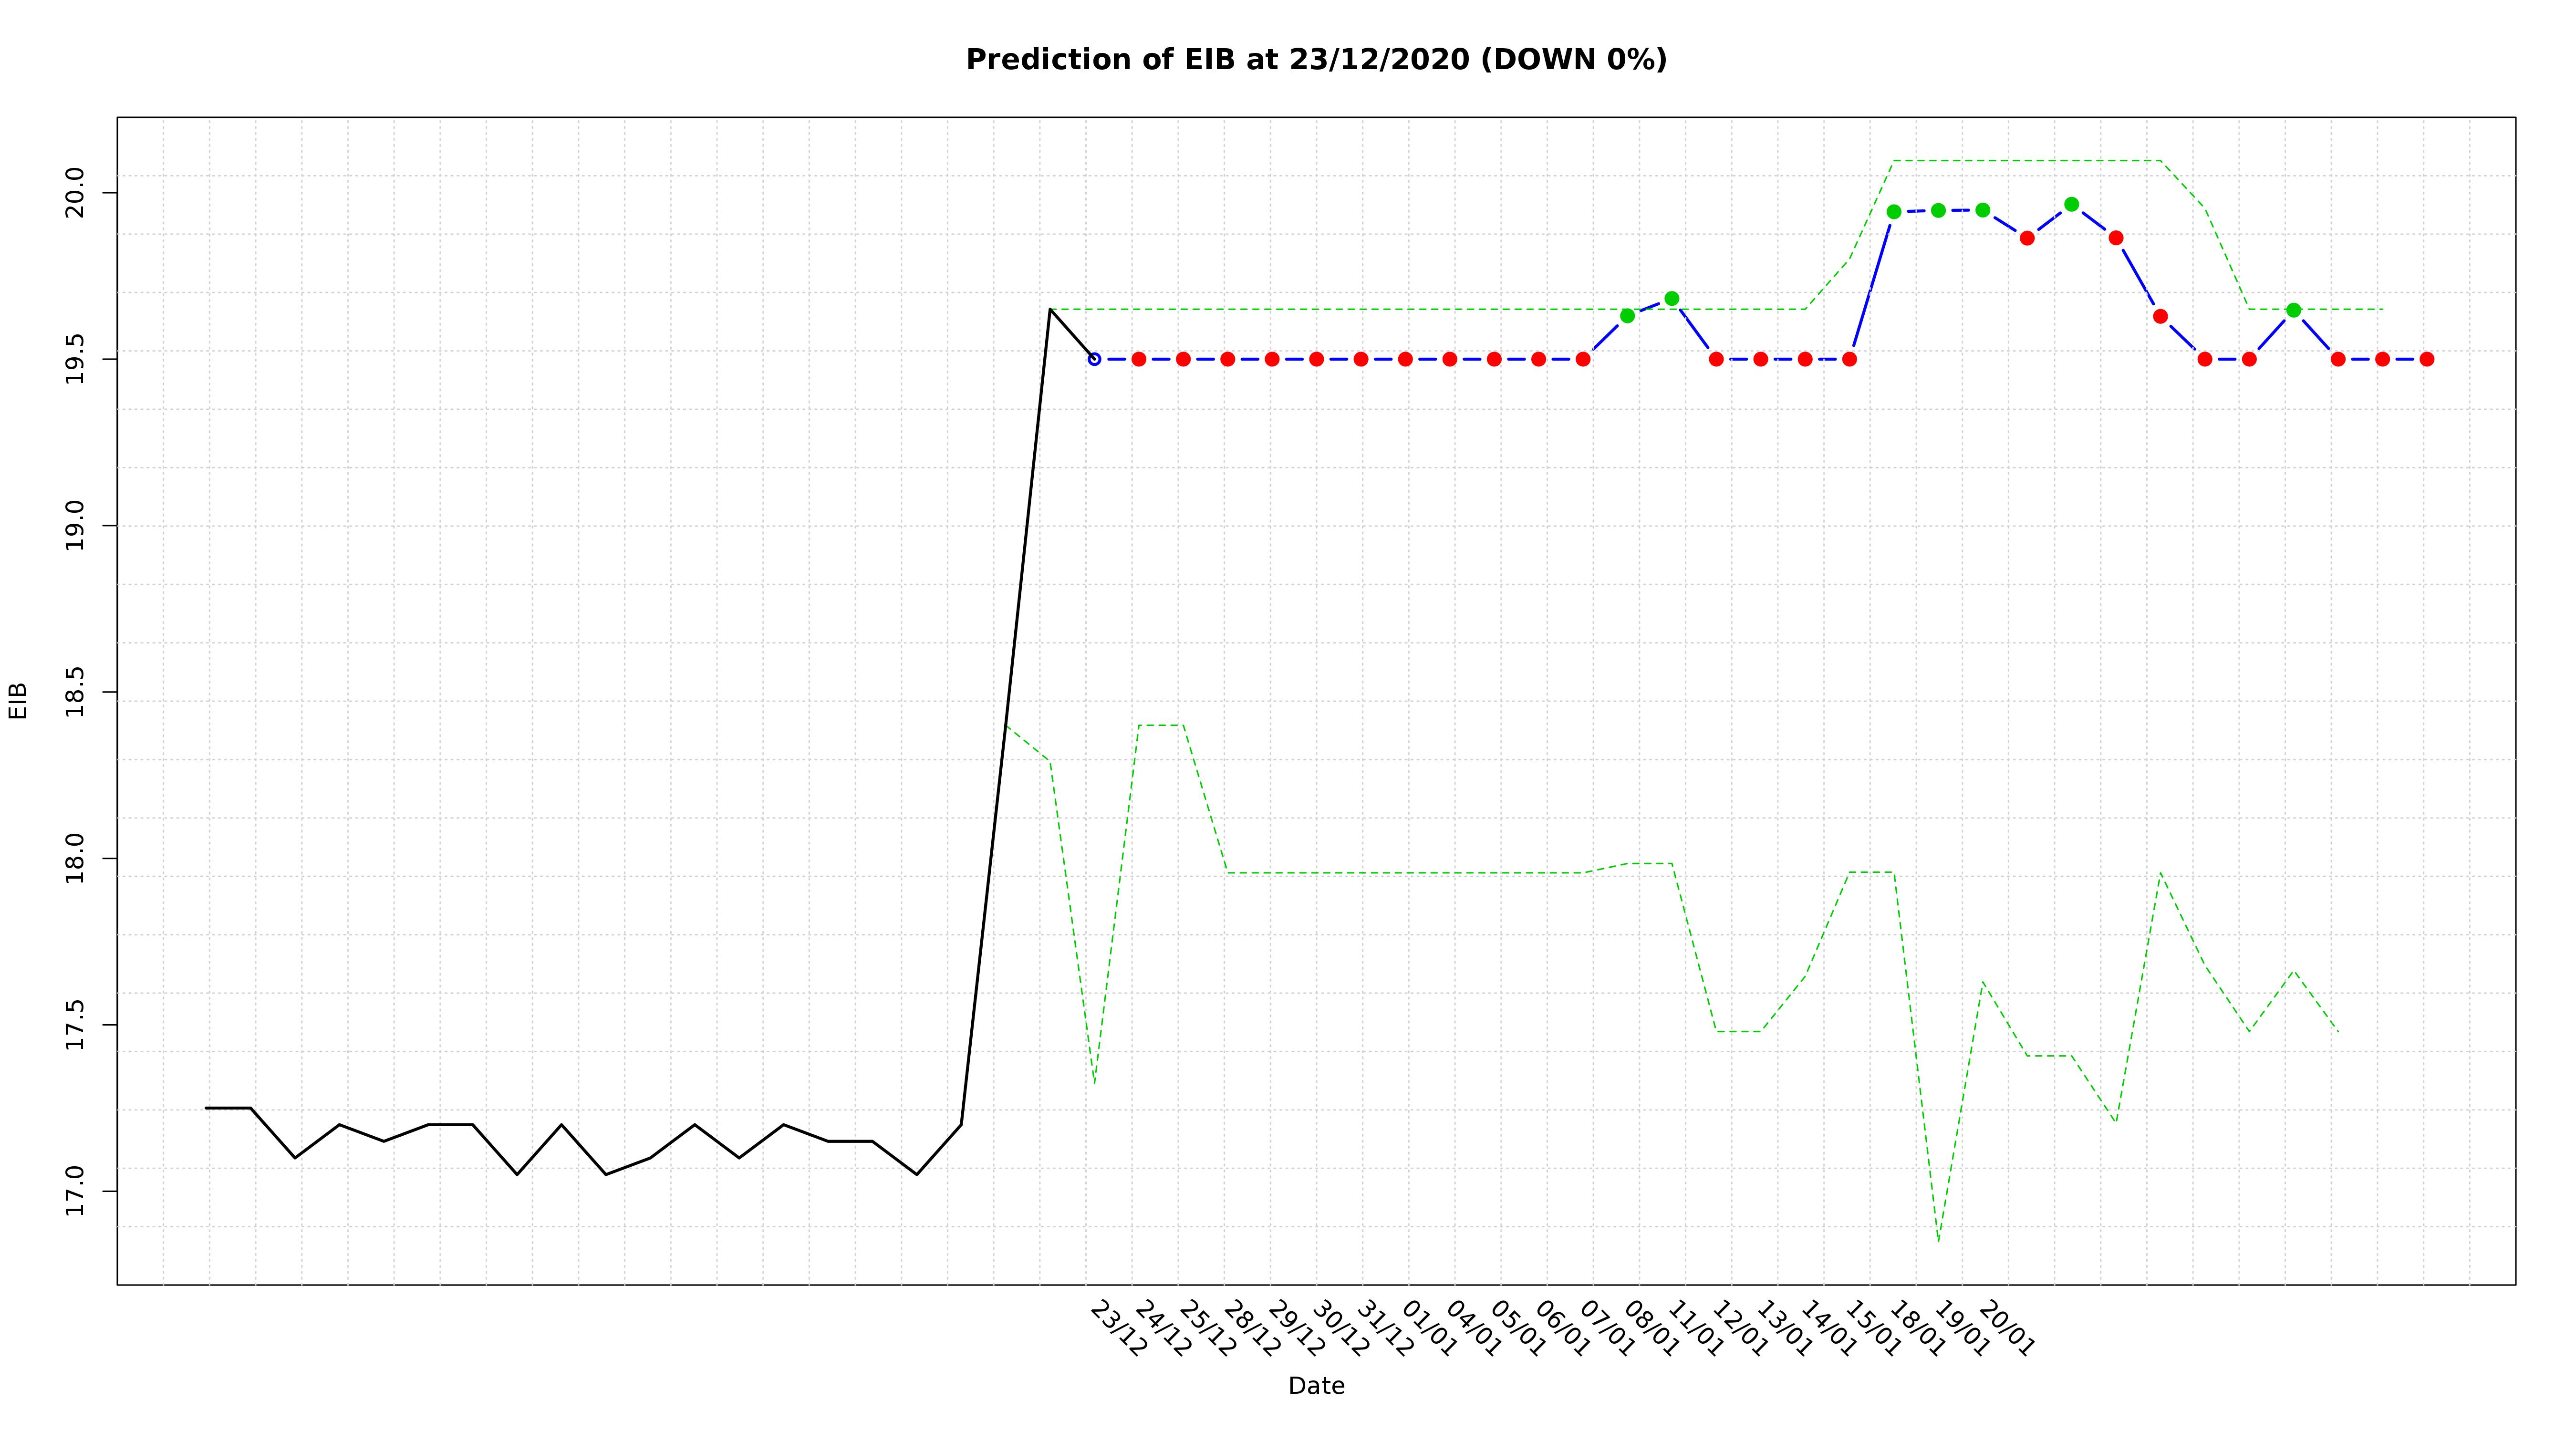Click the black line's peak before 23/12
This screenshot has width=2576, height=1431.
point(1050,309)
